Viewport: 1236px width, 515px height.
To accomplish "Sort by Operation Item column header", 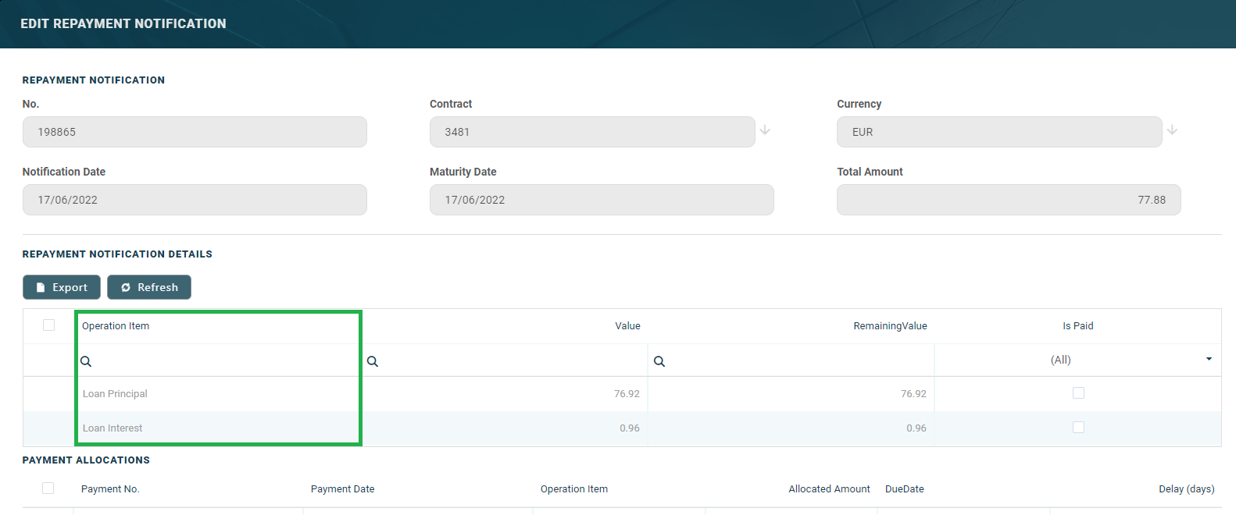I will coord(116,326).
